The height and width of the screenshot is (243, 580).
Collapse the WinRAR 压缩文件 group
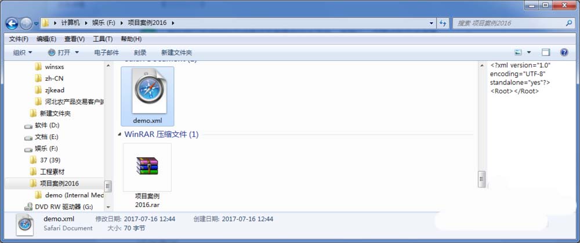(119, 135)
